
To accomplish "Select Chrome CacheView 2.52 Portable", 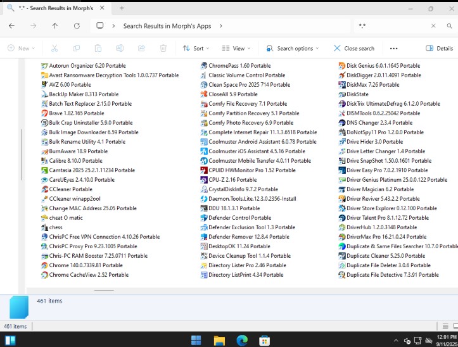I will click(85, 275).
